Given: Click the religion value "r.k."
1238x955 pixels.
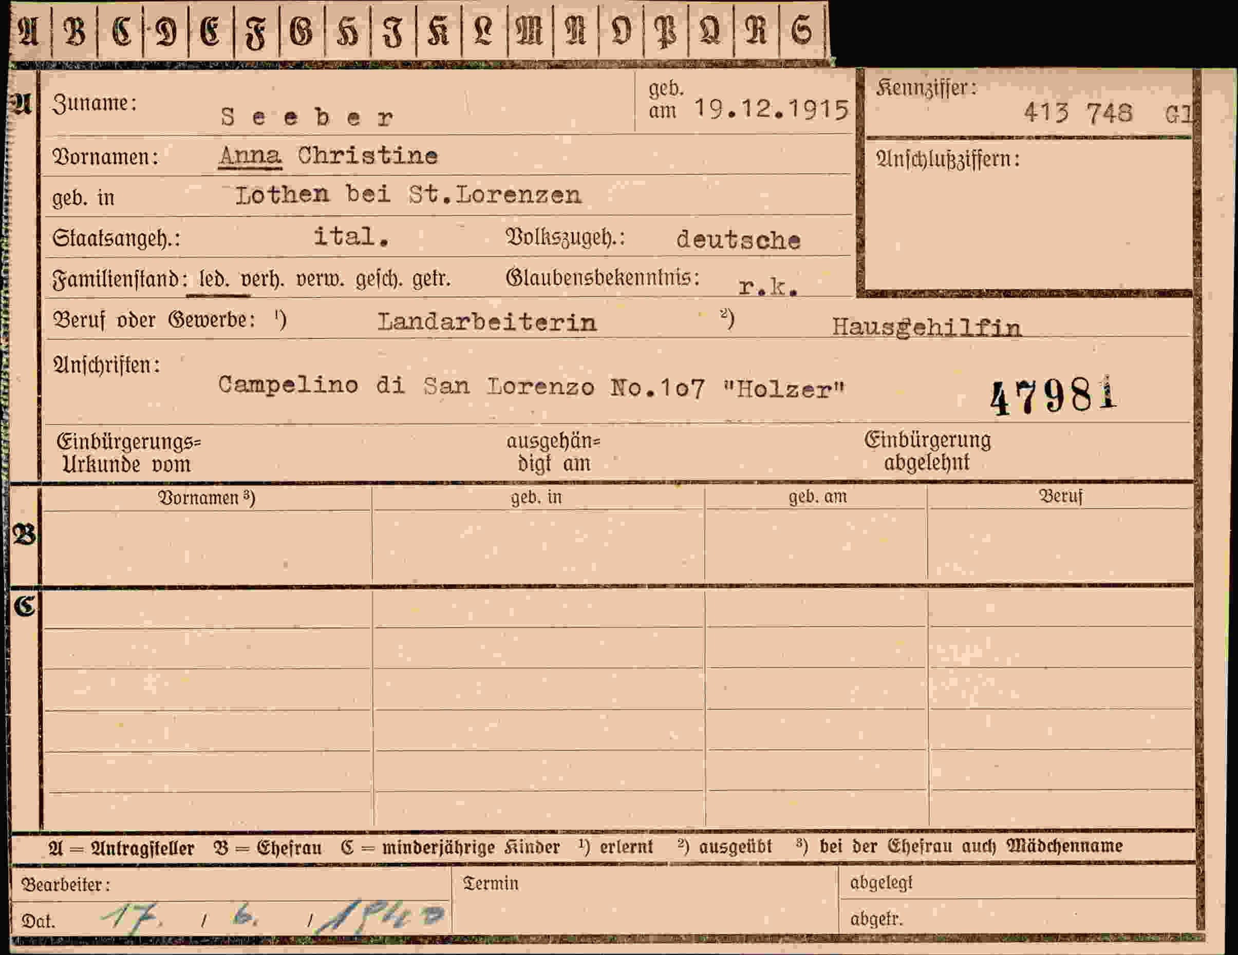Looking at the screenshot, I should 768,287.
